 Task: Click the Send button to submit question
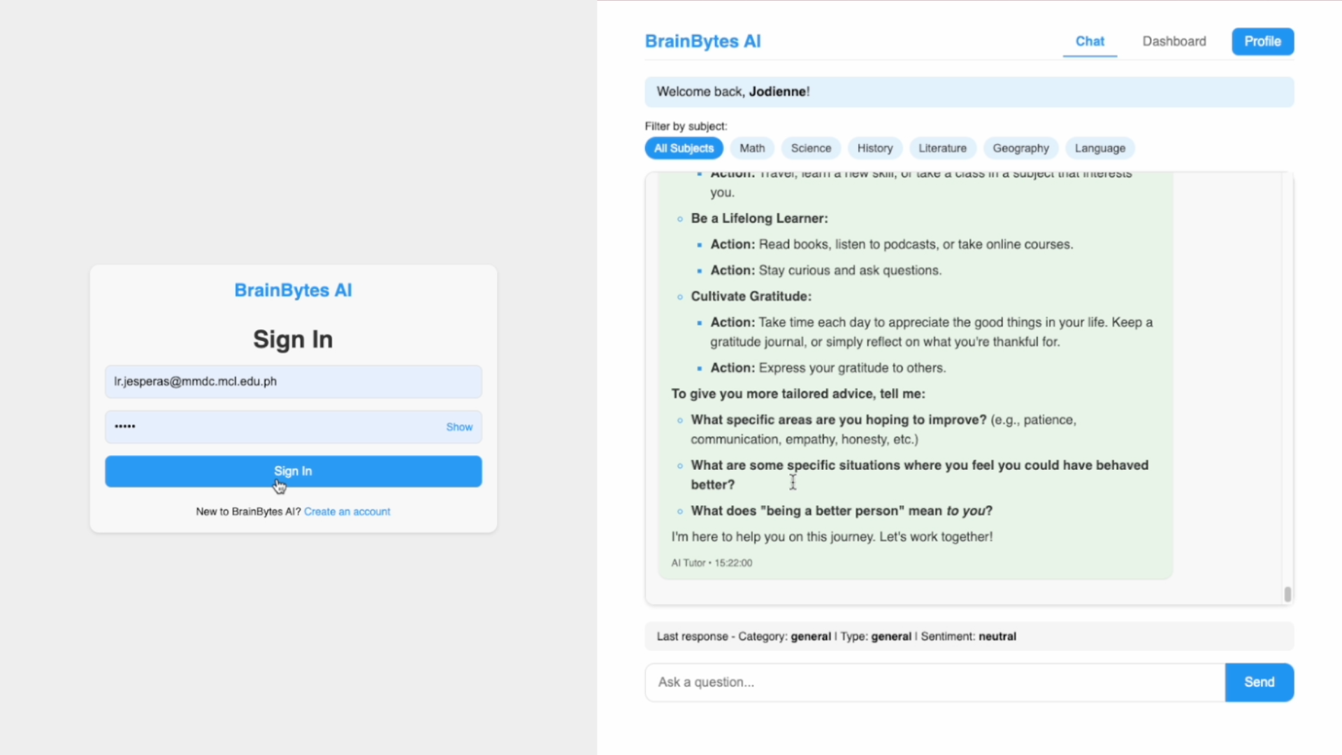1259,682
